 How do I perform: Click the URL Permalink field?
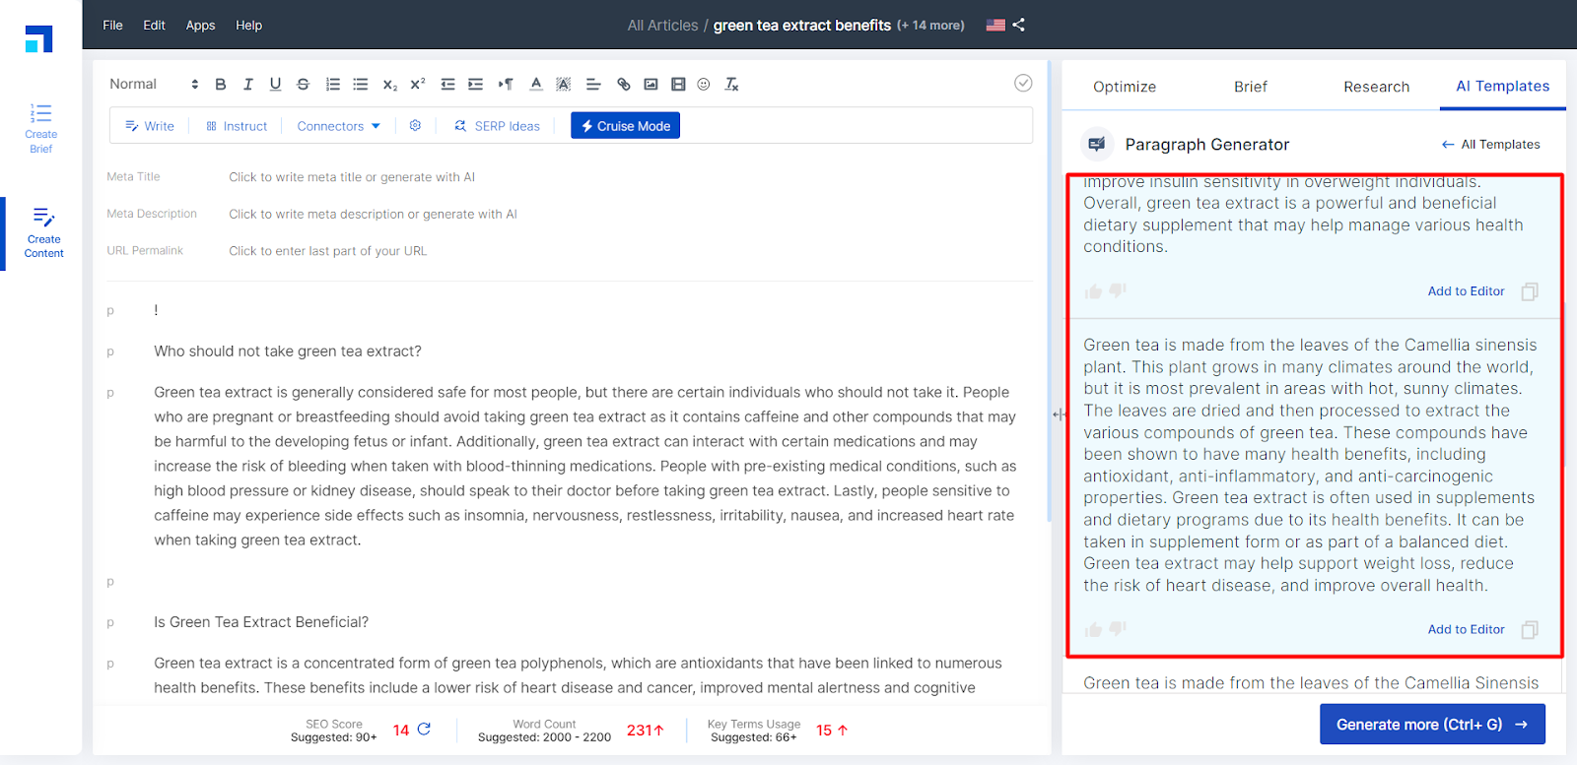(327, 251)
